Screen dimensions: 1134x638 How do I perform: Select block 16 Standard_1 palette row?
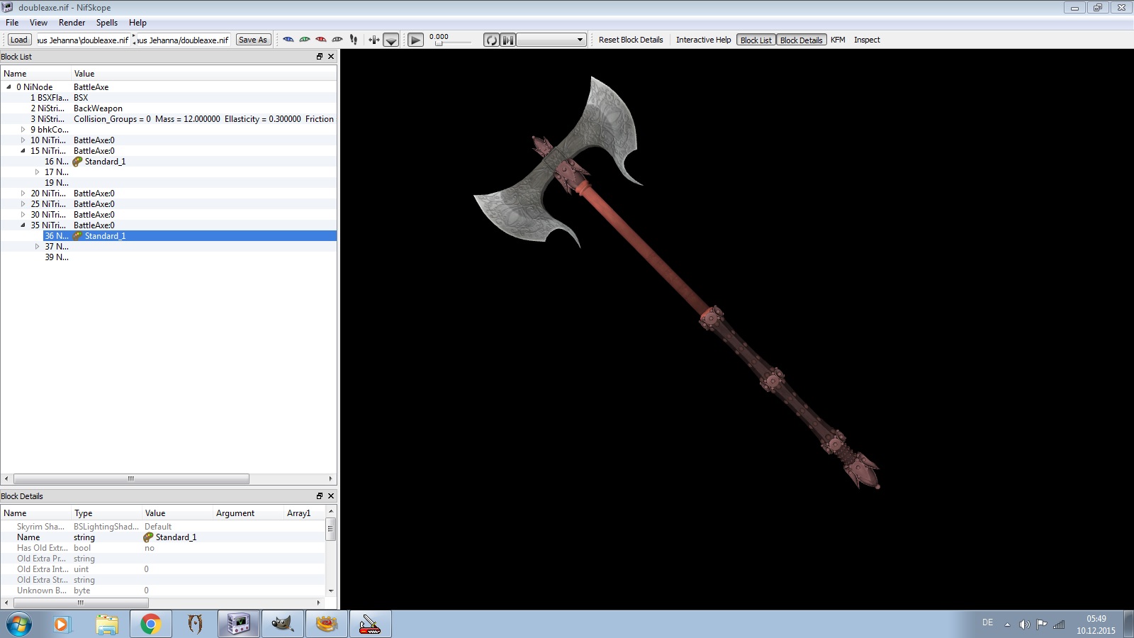[104, 162]
